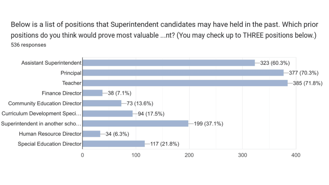Image resolution: width=329 pixels, height=185 pixels.
Task: Click the "Human Resource Director" axis label
Action: pyautogui.click(x=50, y=134)
